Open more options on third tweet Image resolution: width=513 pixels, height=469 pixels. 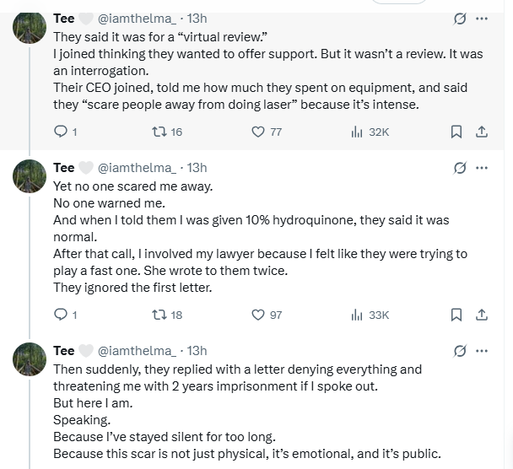482,351
